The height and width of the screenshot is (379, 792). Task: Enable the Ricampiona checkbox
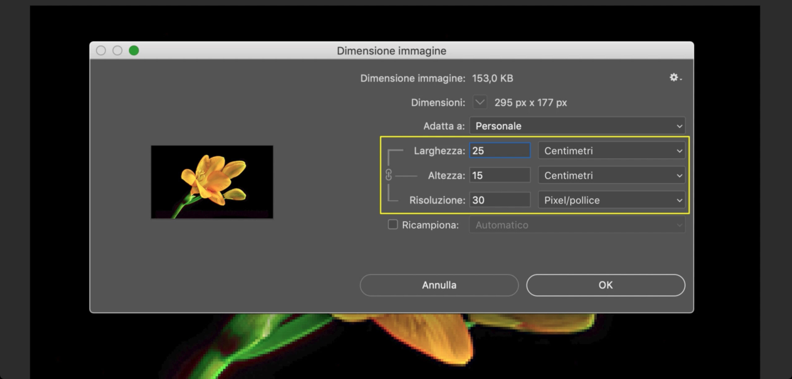393,224
